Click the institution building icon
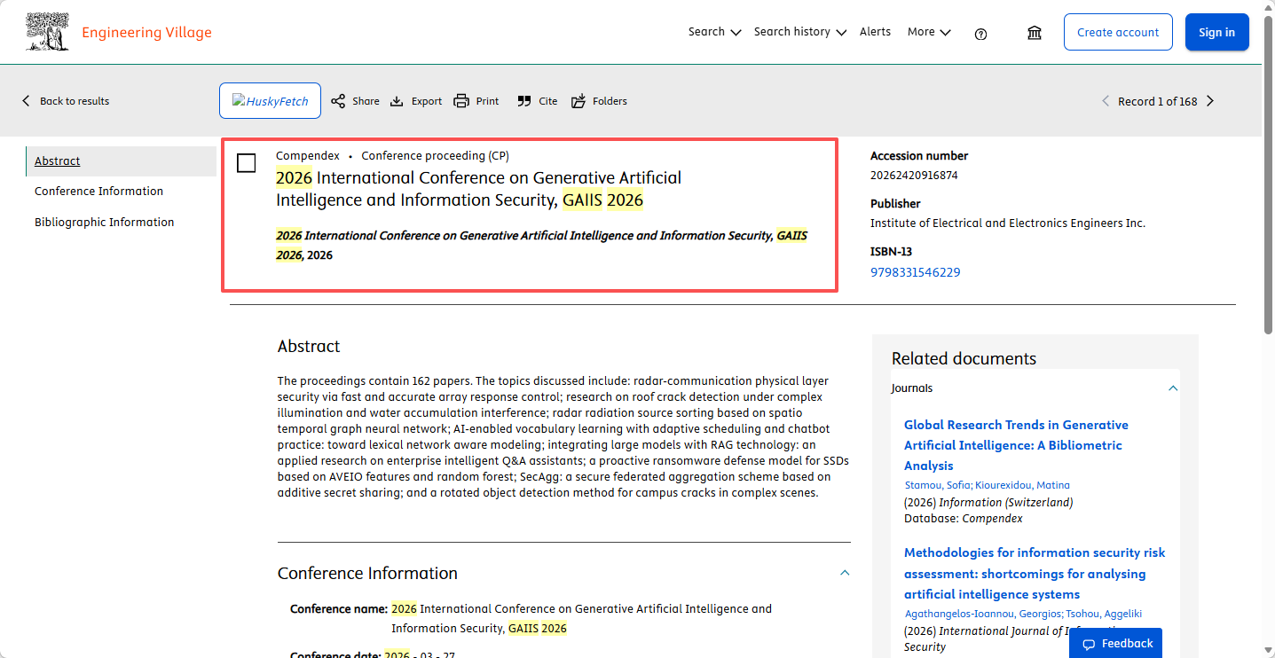The height and width of the screenshot is (658, 1275). tap(1035, 33)
